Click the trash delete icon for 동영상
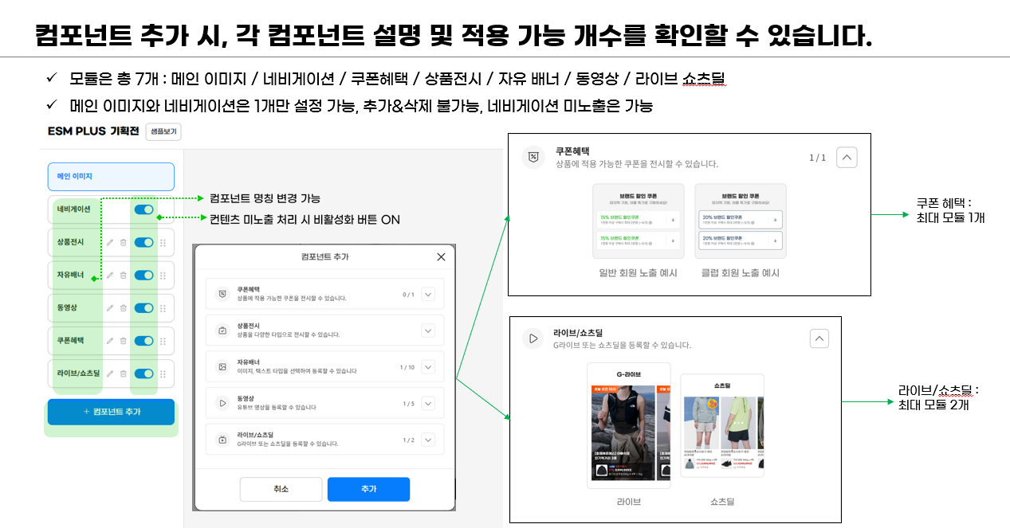Image resolution: width=1010 pixels, height=528 pixels. pyautogui.click(x=124, y=307)
